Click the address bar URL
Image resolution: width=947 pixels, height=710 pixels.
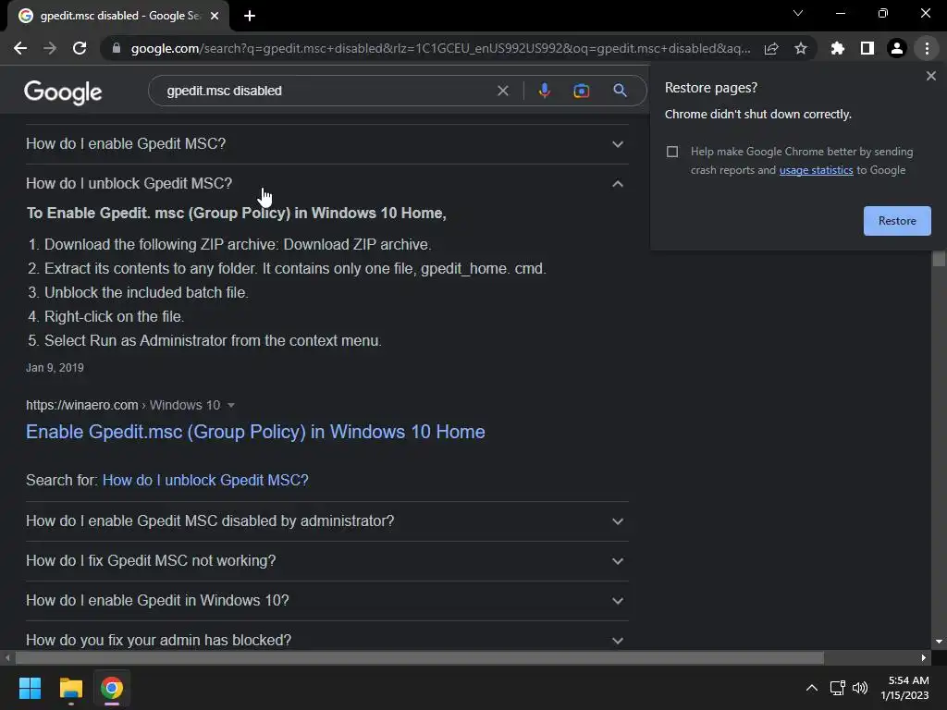(440, 48)
